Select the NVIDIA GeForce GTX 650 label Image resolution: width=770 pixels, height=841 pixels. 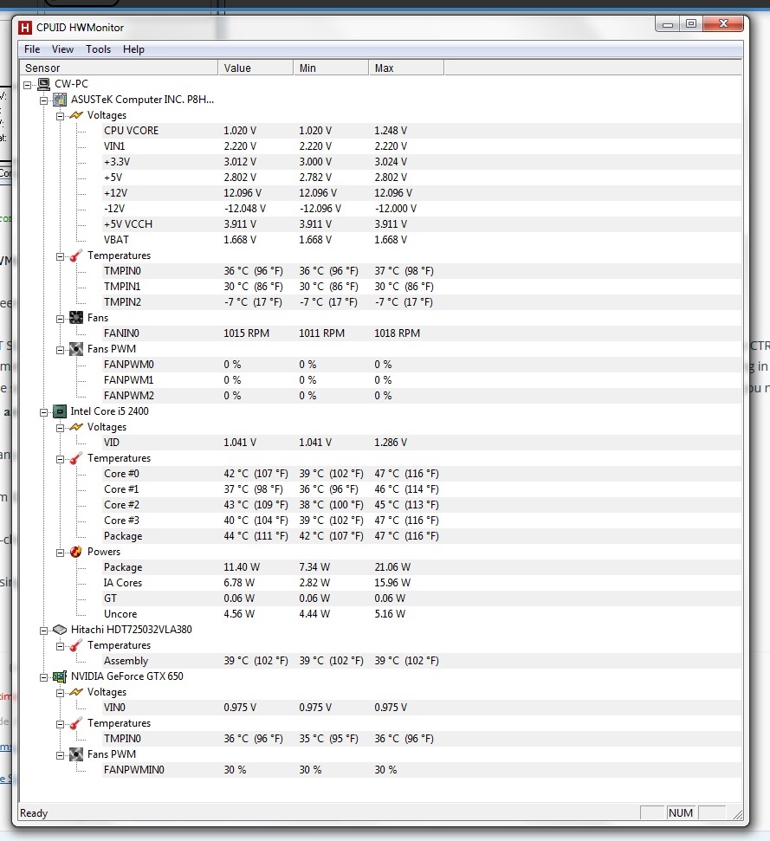coord(127,676)
